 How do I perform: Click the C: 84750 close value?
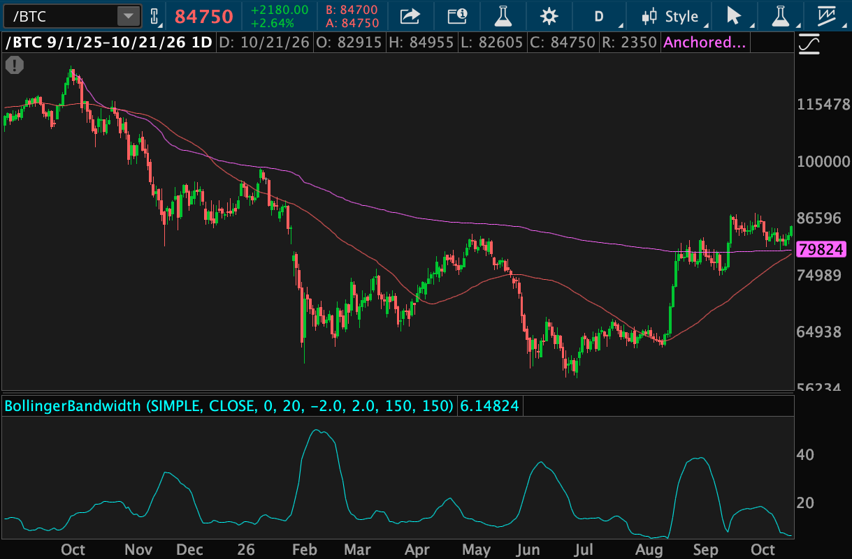click(x=563, y=43)
